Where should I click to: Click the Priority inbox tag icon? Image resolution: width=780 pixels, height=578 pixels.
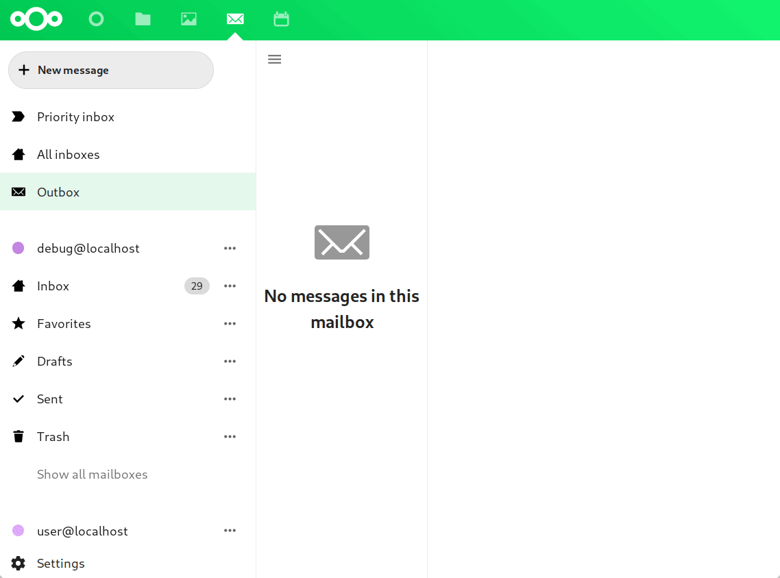(x=19, y=117)
